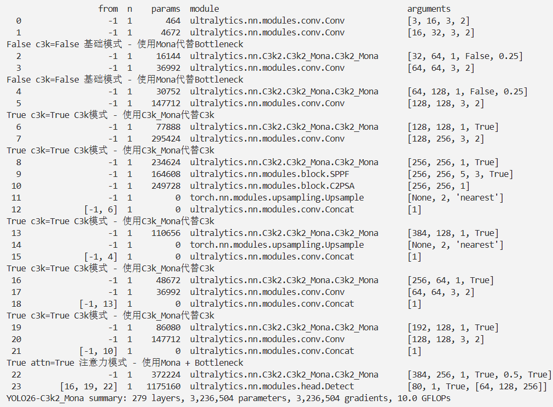Click arguments [256, 256, 5, 3, True]

coord(460,174)
